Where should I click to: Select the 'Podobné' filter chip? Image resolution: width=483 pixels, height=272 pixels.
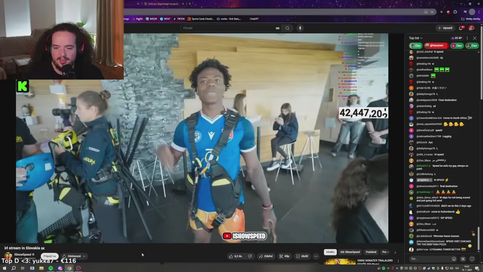pyautogui.click(x=371, y=252)
